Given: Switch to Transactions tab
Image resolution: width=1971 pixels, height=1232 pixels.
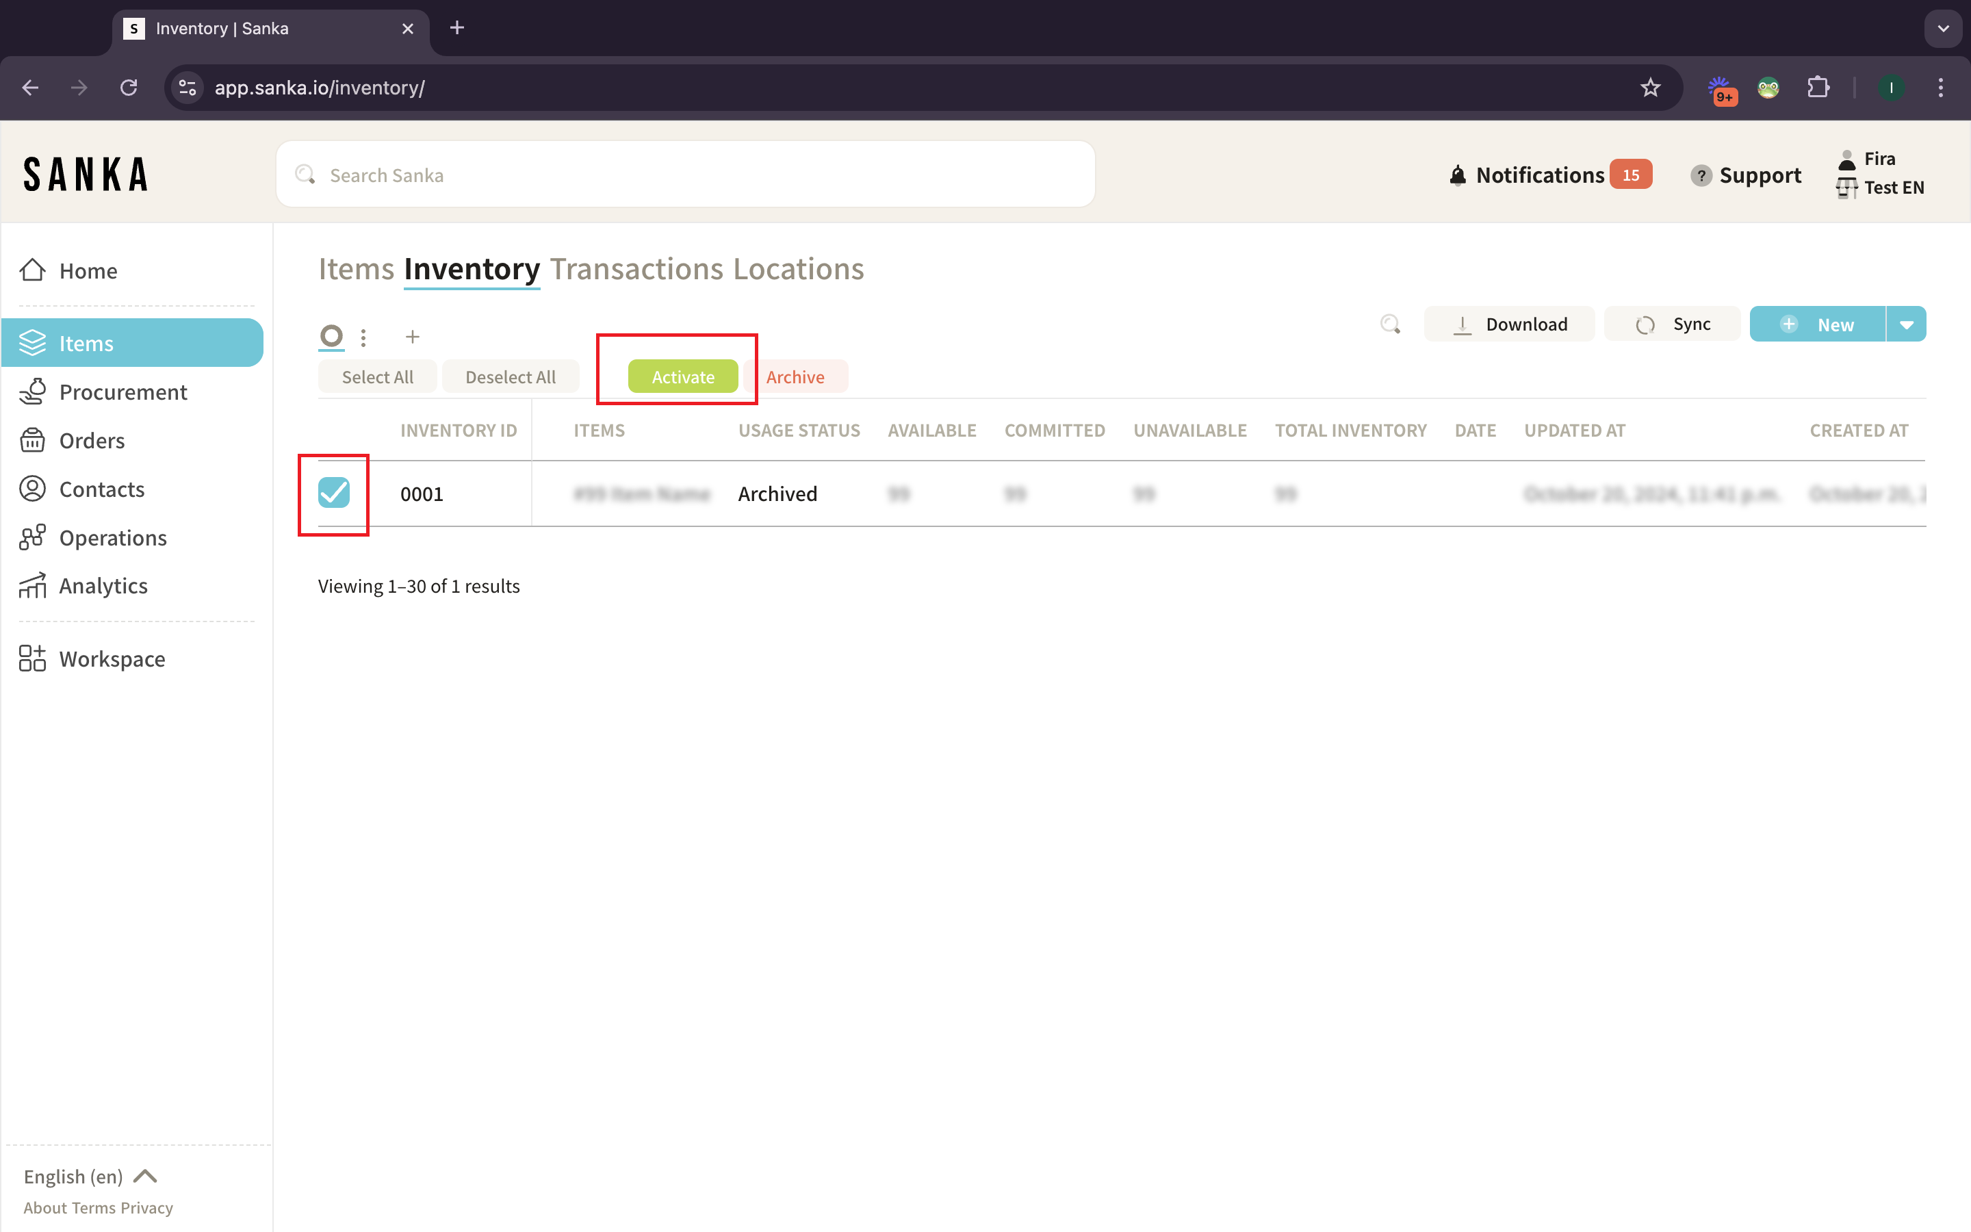Looking at the screenshot, I should pyautogui.click(x=636, y=269).
